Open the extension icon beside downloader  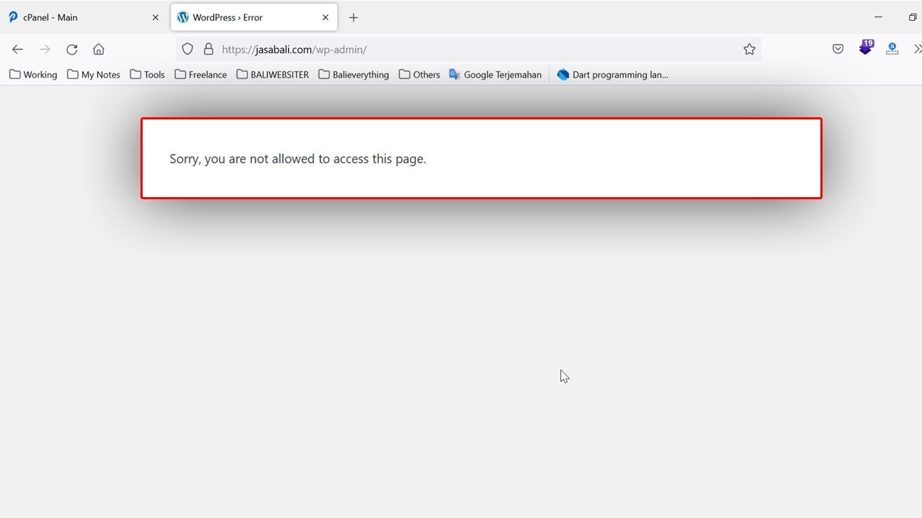[892, 49]
